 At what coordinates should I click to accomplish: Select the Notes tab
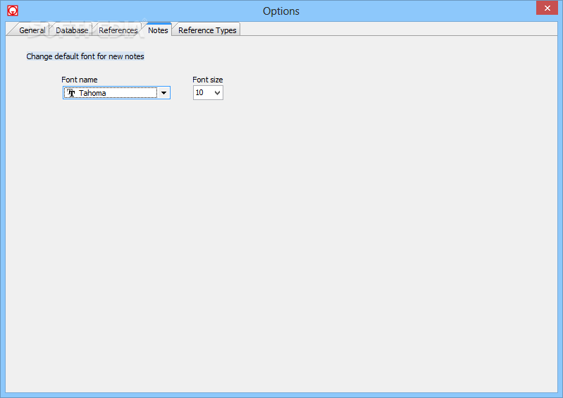[x=158, y=30]
